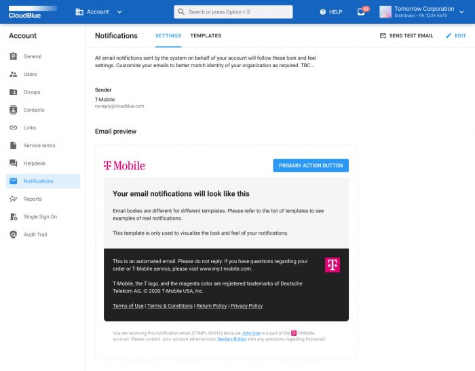Open the Terms of Use link
Screen dimensions: 475x371
[x=128, y=306]
